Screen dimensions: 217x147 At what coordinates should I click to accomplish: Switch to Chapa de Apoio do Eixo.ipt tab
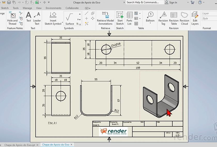click(x=19, y=145)
